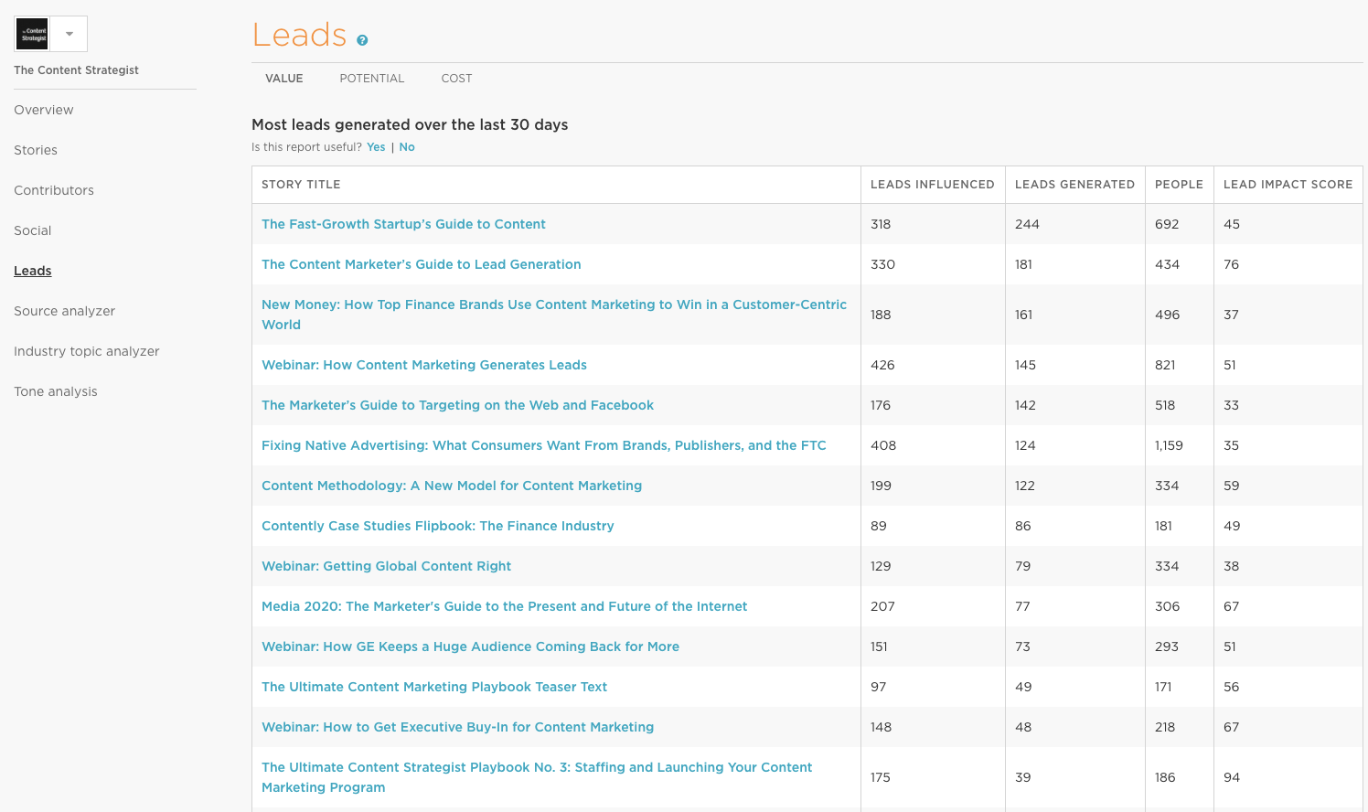The width and height of the screenshot is (1368, 812).
Task: Navigate to Tone analysis
Action: [x=55, y=391]
